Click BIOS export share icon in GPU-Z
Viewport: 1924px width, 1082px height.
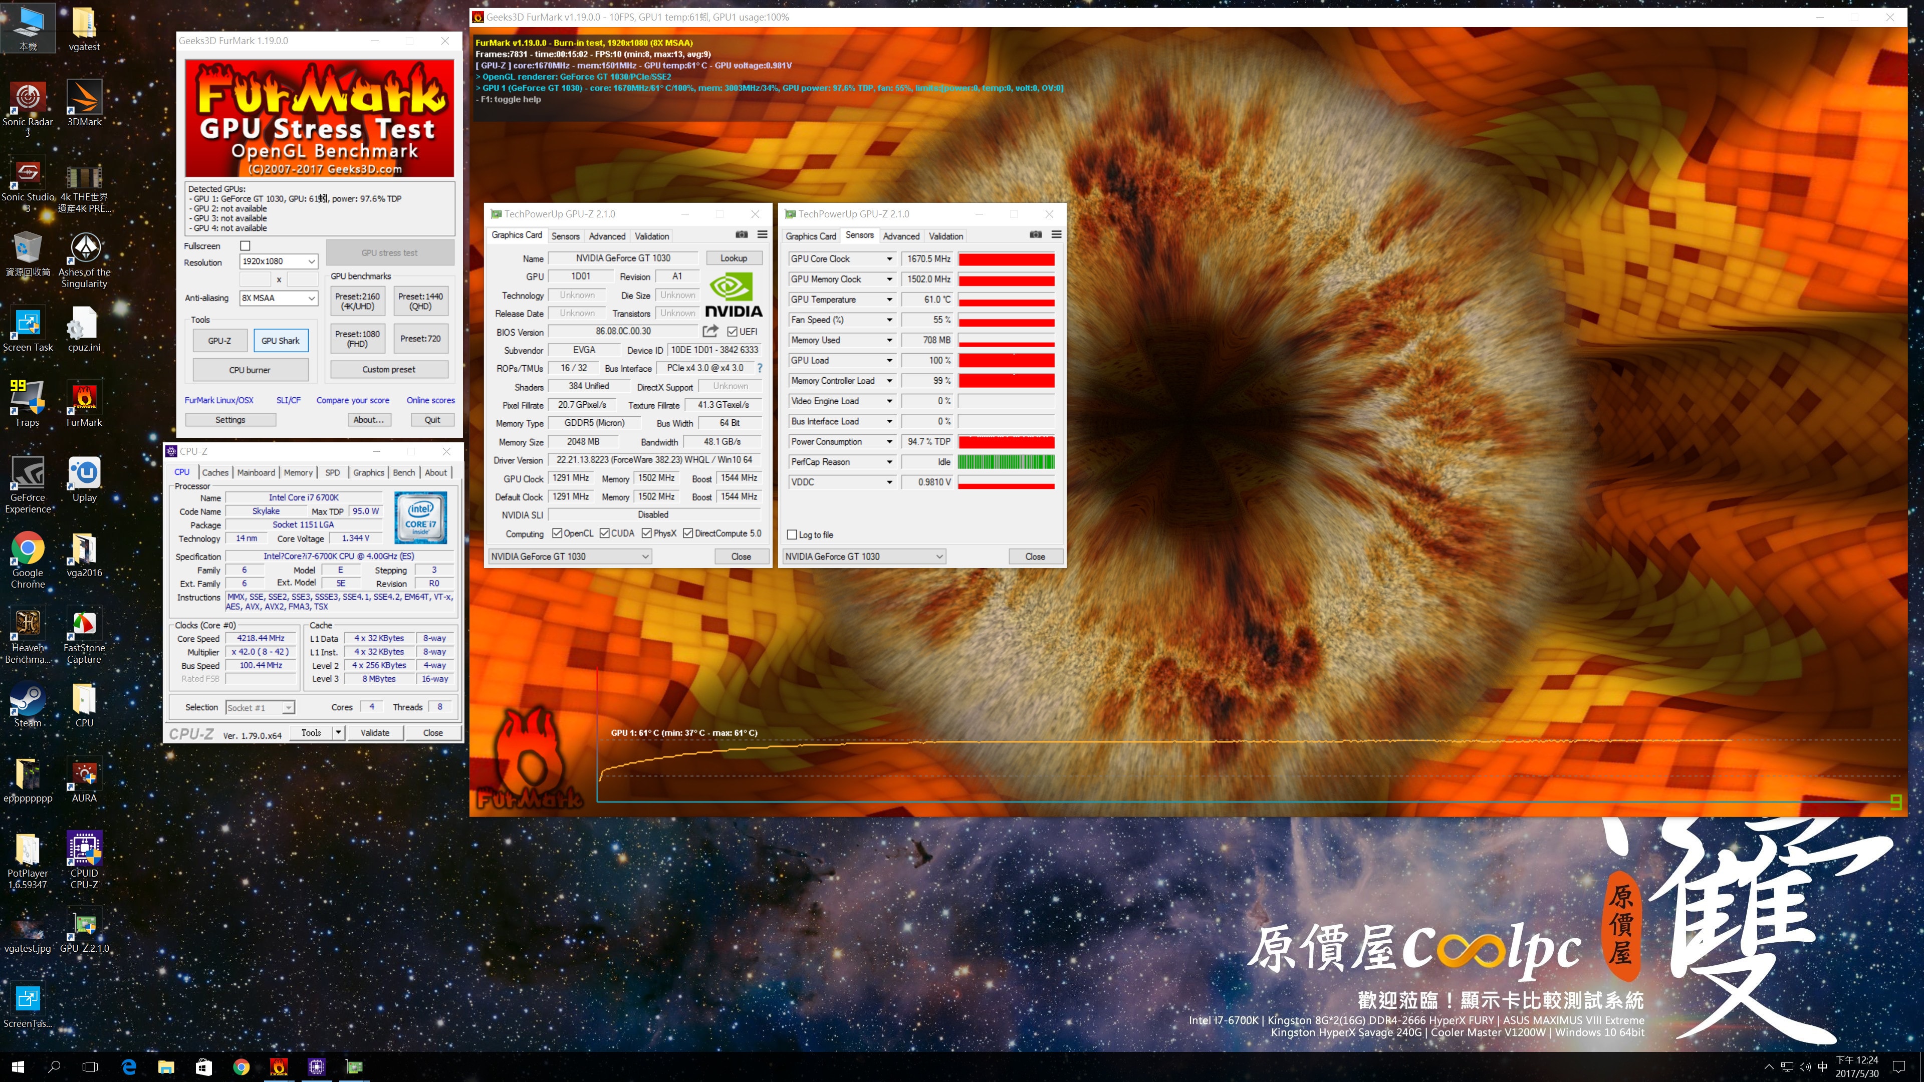click(710, 331)
